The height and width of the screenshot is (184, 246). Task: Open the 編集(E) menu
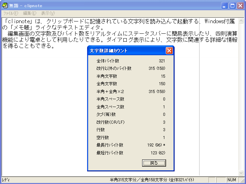[x=30, y=13]
